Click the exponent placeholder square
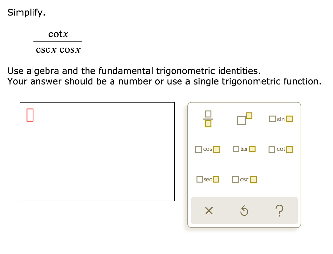The height and width of the screenshot is (254, 333). [x=249, y=115]
